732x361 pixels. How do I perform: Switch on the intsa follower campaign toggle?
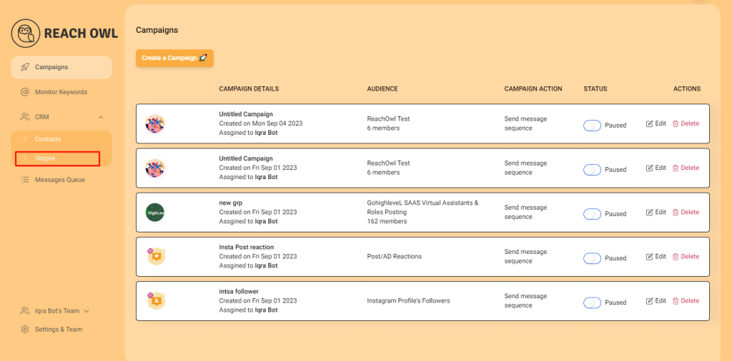[x=592, y=302]
